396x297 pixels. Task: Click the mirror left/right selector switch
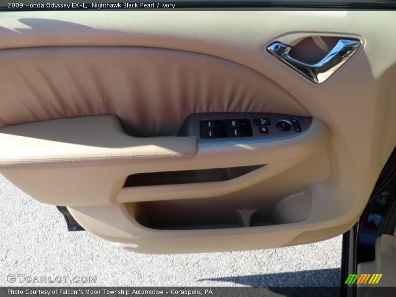296,125
